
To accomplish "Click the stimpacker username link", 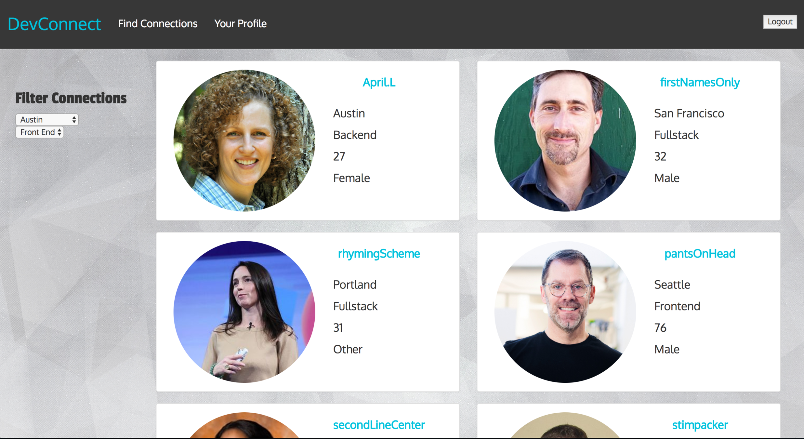I will pyautogui.click(x=700, y=425).
